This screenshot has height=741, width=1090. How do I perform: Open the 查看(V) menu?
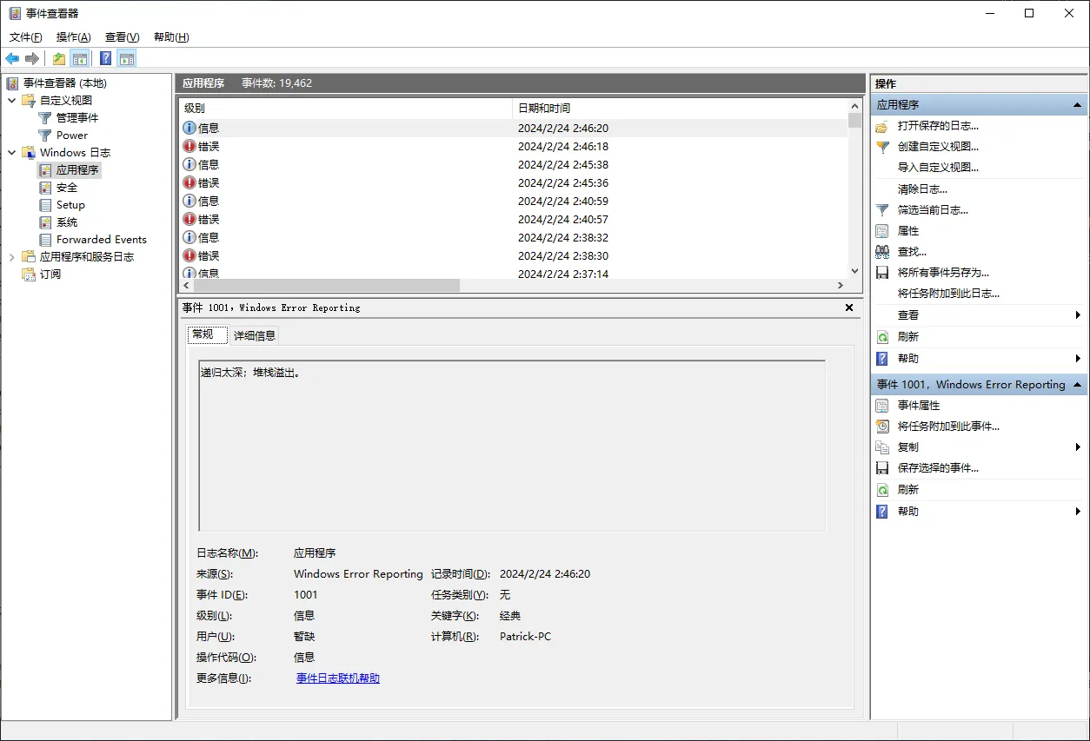click(x=123, y=36)
